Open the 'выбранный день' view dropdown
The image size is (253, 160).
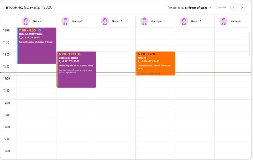(198, 7)
